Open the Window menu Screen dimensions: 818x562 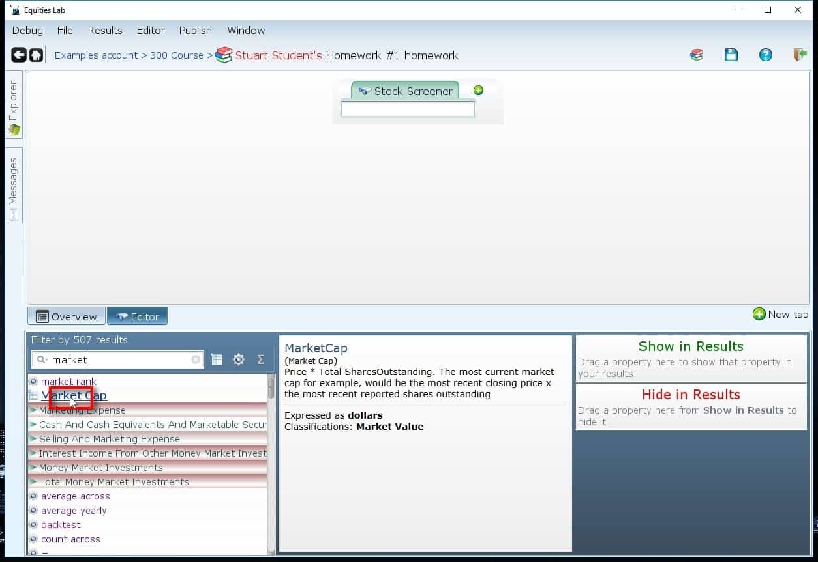point(246,30)
